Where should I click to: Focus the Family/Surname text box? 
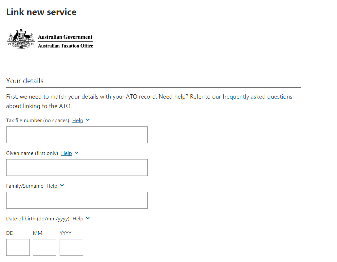[77, 200]
